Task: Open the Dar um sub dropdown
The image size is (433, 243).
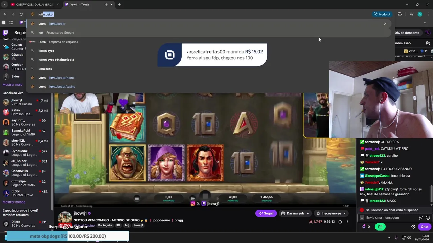Action: point(295,213)
